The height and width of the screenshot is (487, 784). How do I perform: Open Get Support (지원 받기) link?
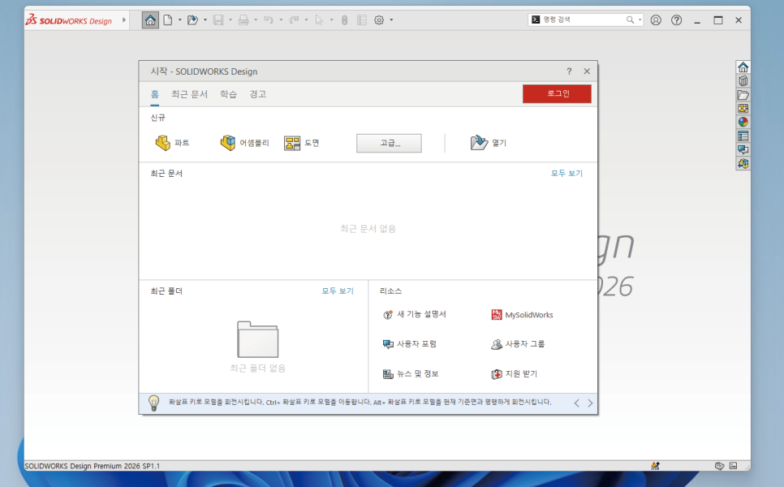(515, 374)
